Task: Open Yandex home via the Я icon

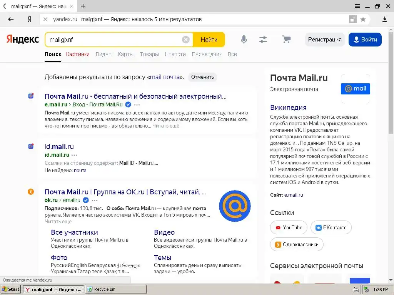Action: [29, 19]
